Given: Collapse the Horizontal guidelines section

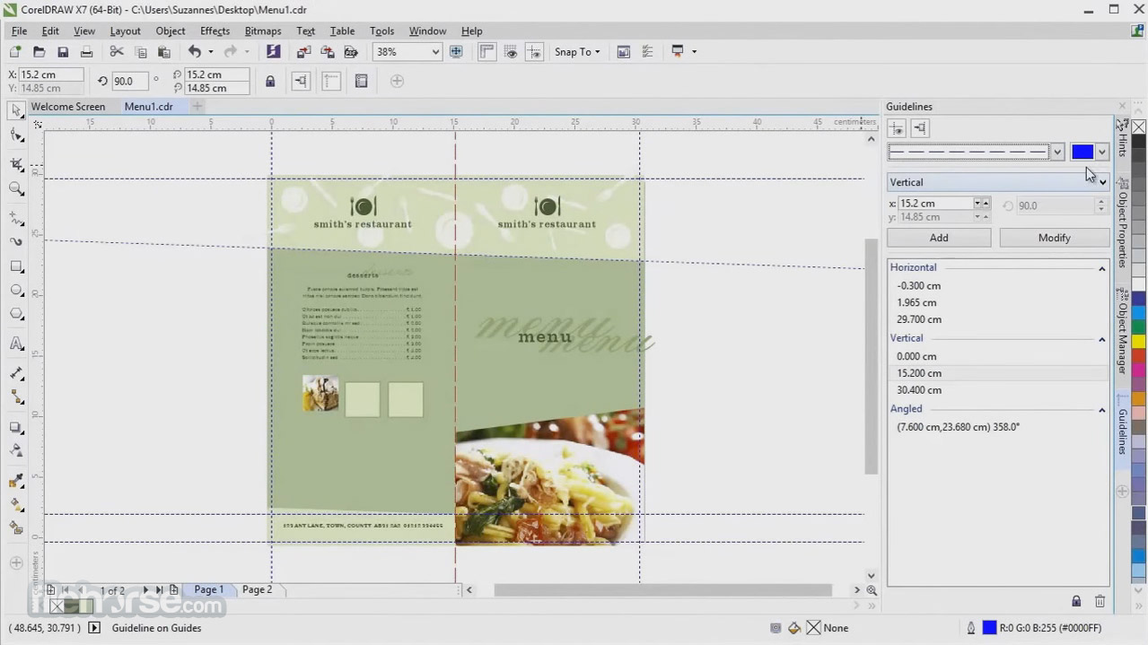Looking at the screenshot, I should pos(1101,267).
